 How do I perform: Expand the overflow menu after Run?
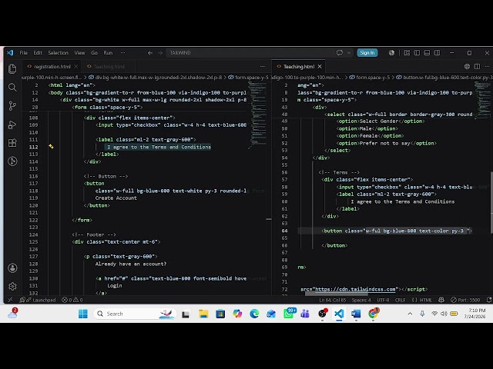point(122,53)
